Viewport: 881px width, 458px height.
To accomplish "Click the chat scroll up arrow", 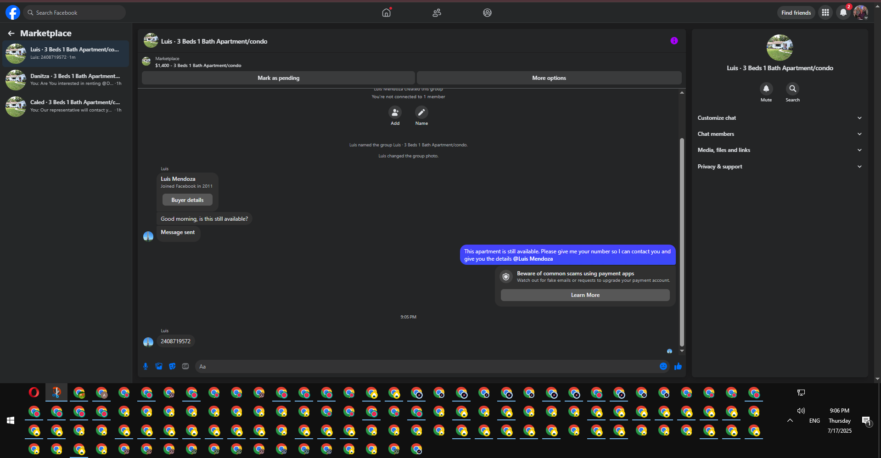I will (x=682, y=93).
